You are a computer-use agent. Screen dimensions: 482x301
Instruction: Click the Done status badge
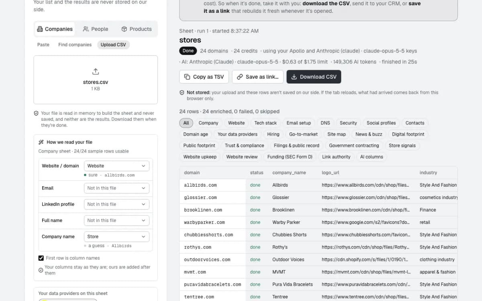click(188, 51)
